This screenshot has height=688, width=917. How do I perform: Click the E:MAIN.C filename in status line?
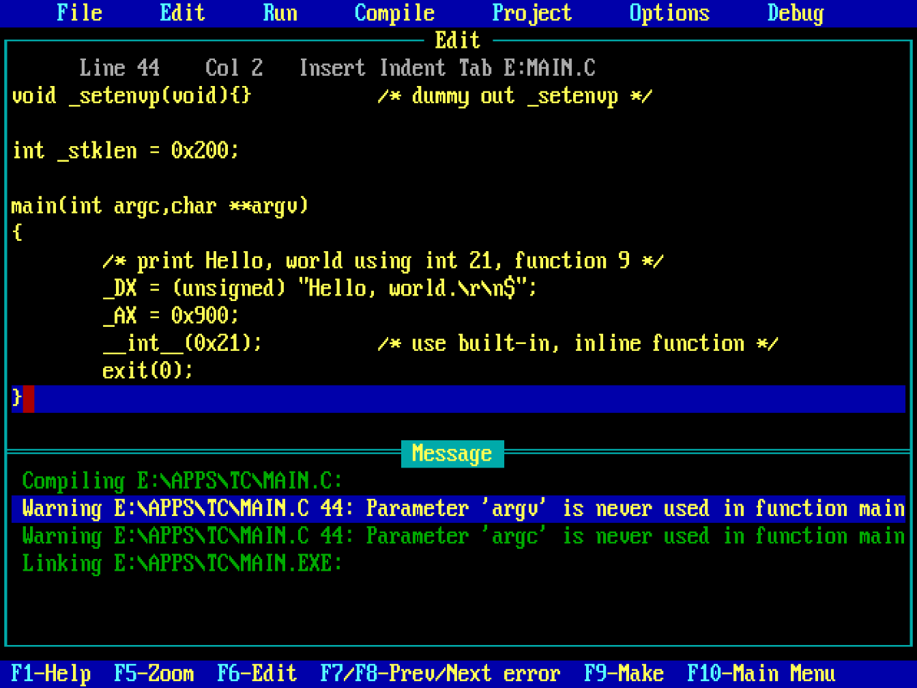[x=551, y=68]
